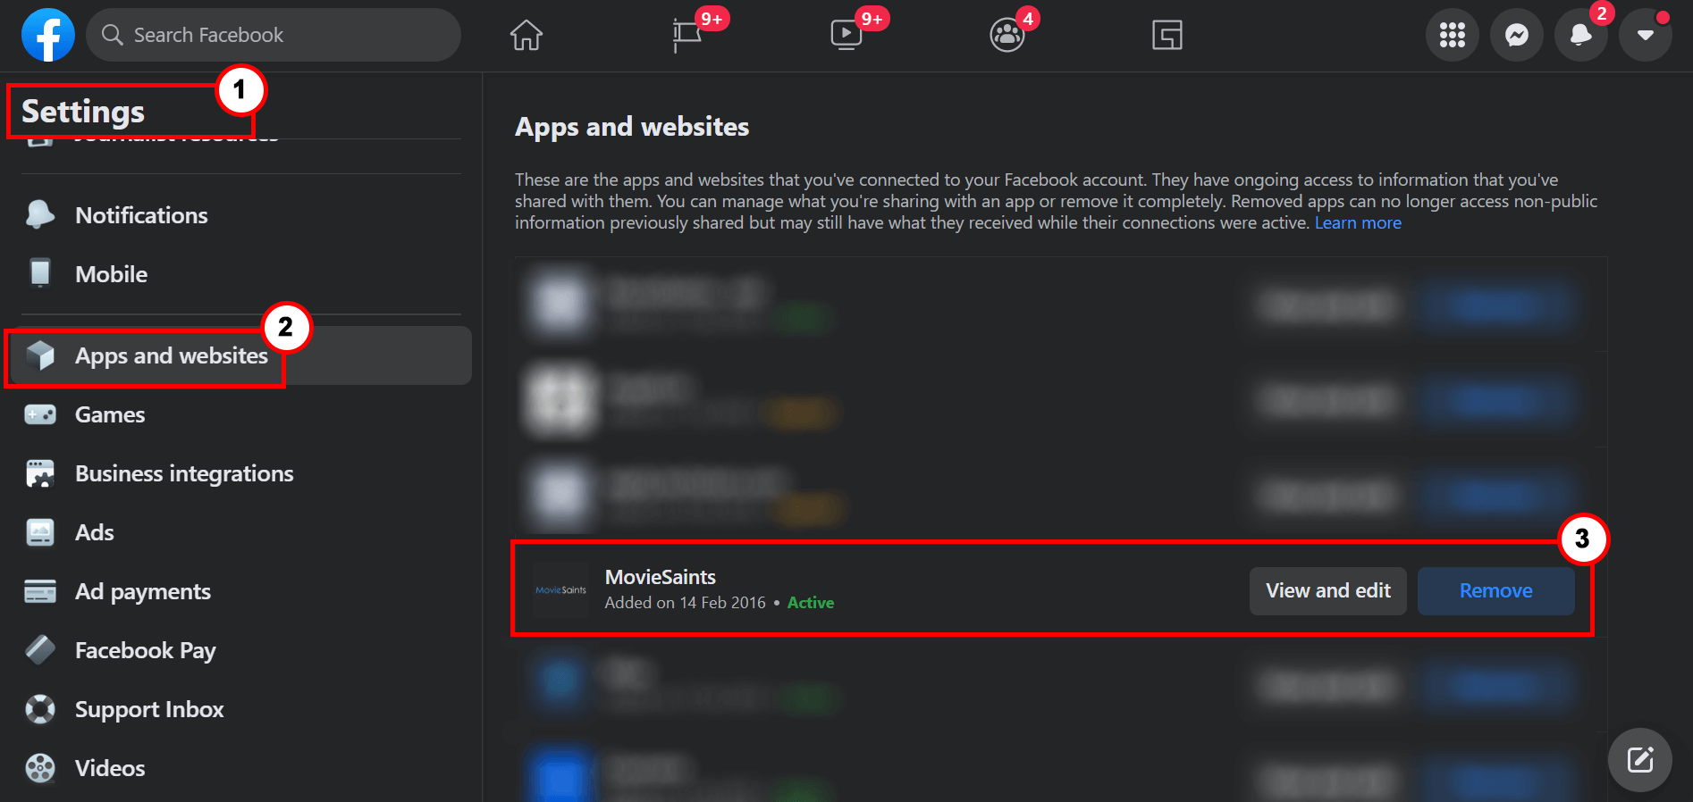Open the Gaming square icon

point(1167,35)
